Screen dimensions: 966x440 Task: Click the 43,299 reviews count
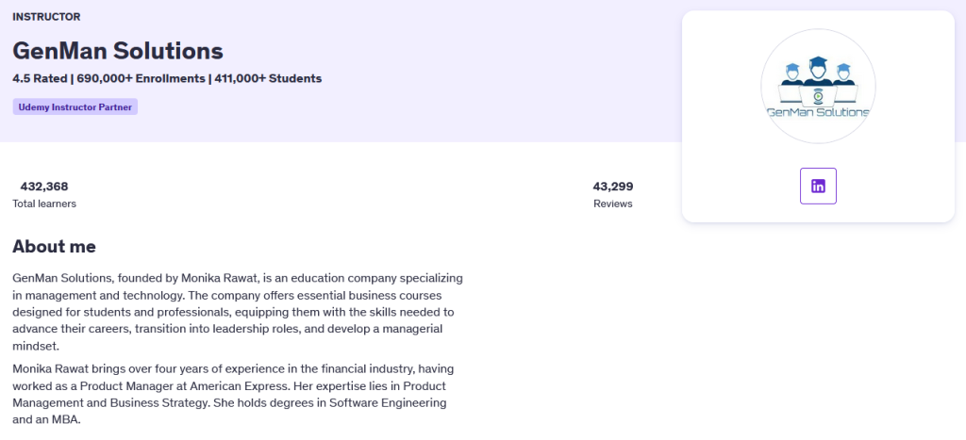[x=613, y=187]
